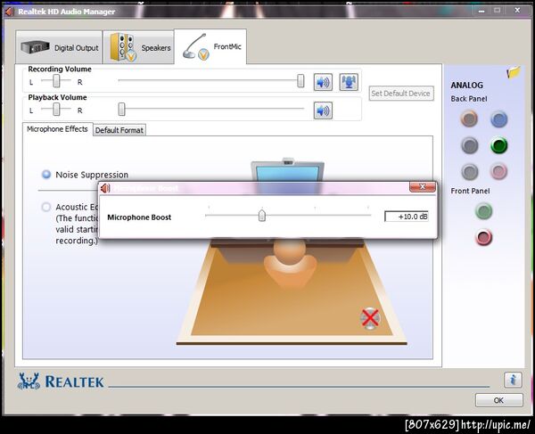
Task: Mute the recording volume speaker icon
Action: click(x=323, y=82)
